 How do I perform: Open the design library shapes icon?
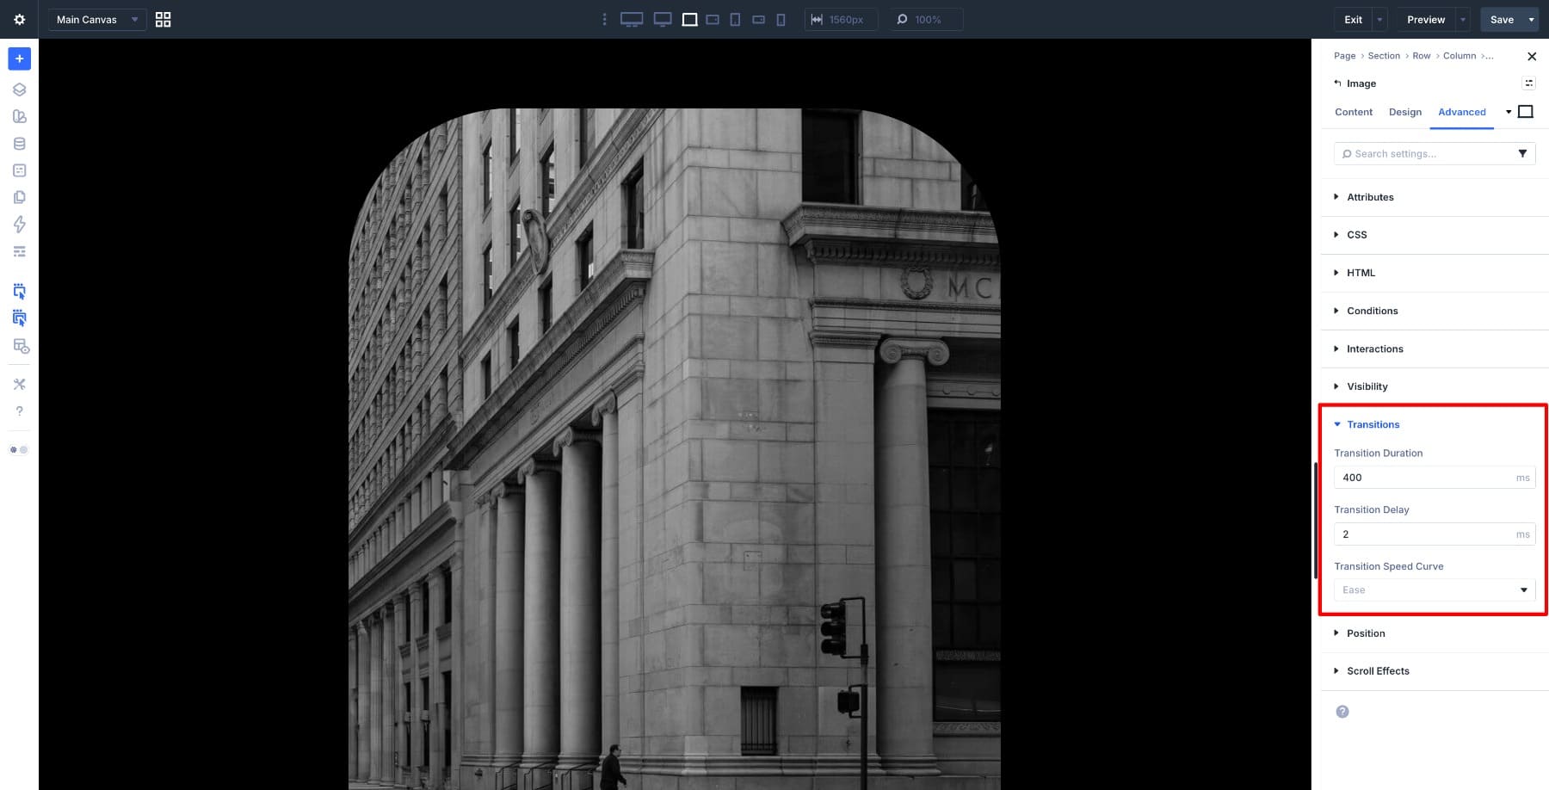click(x=19, y=115)
